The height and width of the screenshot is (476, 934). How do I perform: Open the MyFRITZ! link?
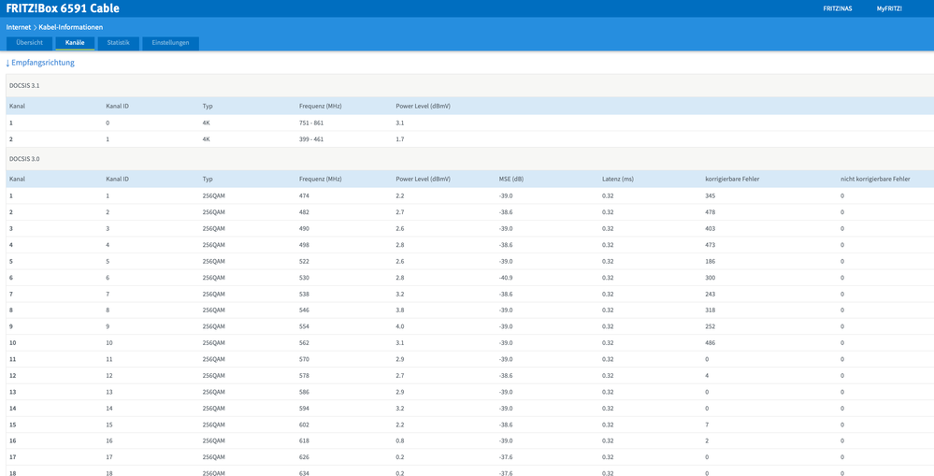[x=888, y=8]
